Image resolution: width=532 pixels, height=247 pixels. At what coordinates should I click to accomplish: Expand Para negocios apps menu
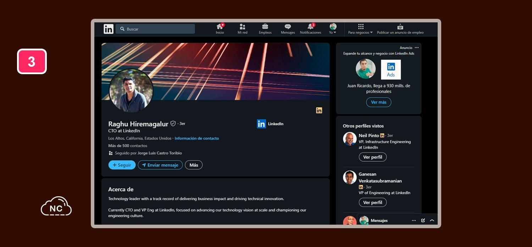pyautogui.click(x=360, y=29)
